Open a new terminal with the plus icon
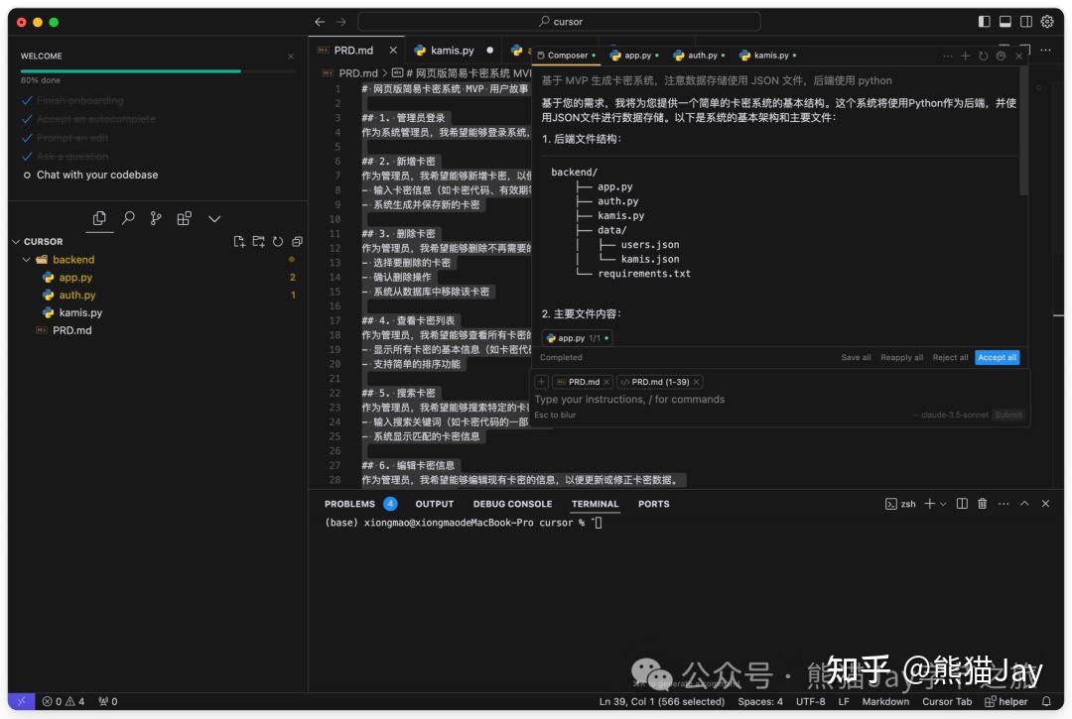This screenshot has height=719, width=1072. [929, 503]
